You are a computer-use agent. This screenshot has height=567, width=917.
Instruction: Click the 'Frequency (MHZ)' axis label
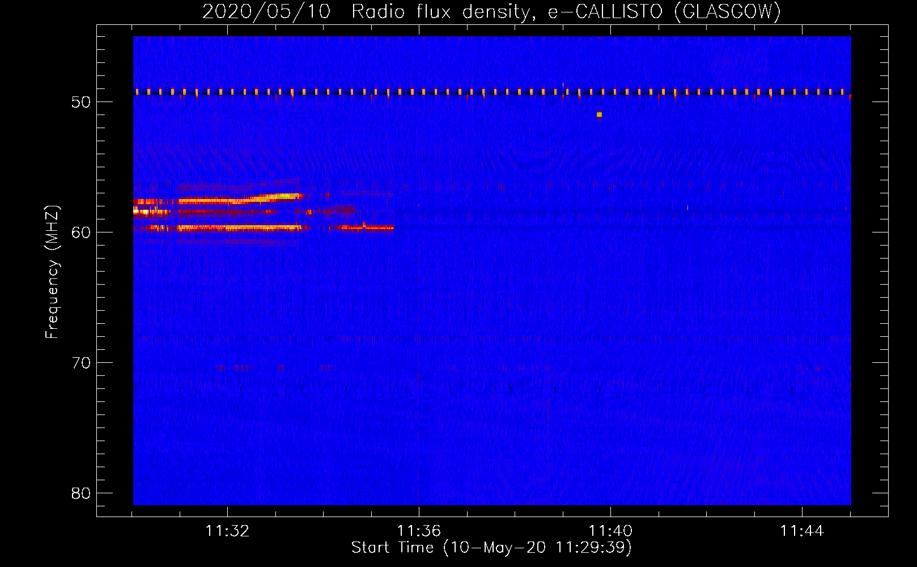pos(52,272)
